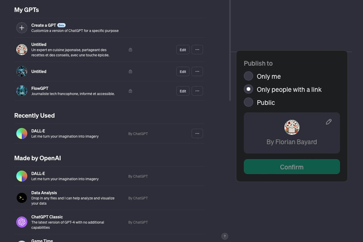Click the Beta badge next to Create a GPT
Screen dimensions: 363x242
click(61, 25)
